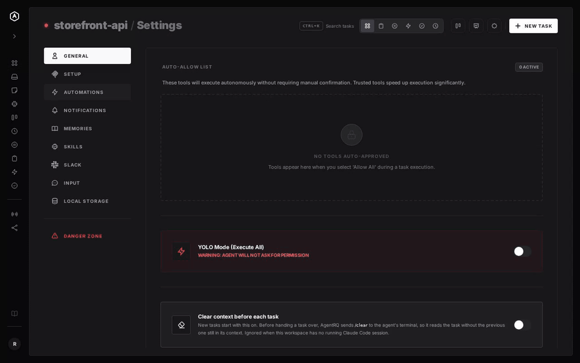
Task: Open the kanban board button in header
Action: coord(458,26)
